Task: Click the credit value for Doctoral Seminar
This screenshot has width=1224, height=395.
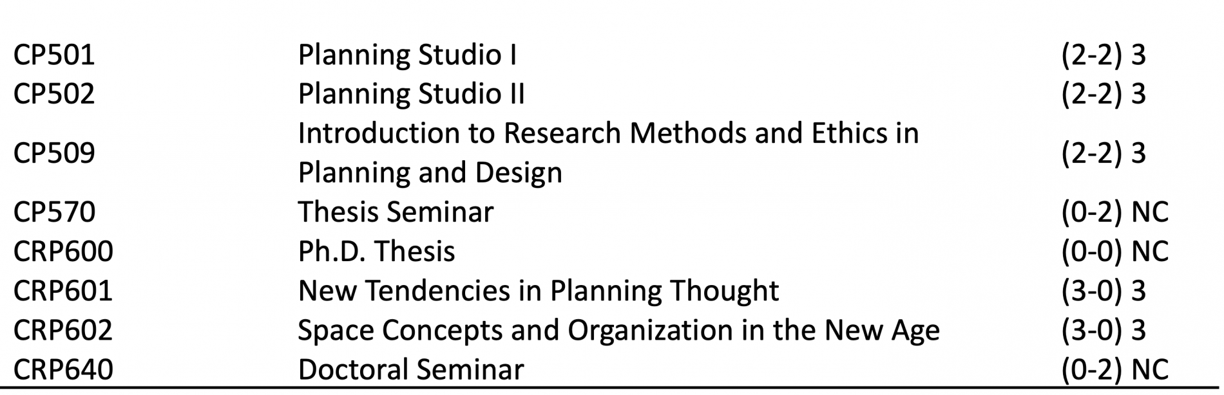Action: 1114,369
